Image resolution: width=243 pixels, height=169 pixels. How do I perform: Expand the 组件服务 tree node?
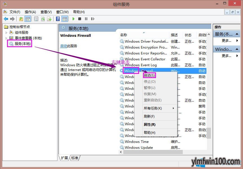pos(6,33)
